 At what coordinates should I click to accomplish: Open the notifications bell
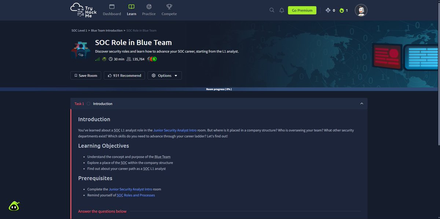[x=282, y=10]
